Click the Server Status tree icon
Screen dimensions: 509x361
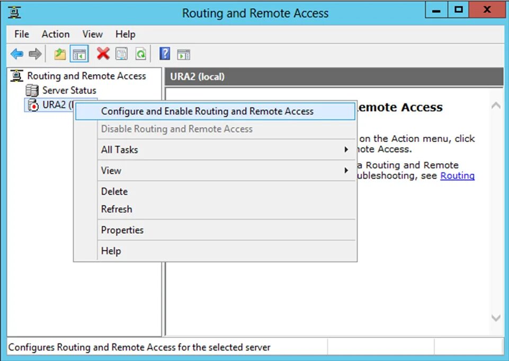[32, 90]
